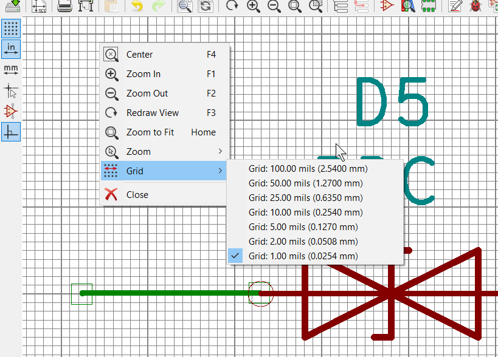The height and width of the screenshot is (357, 498).
Task: Select Grid: 50.00 mils option
Action: coord(305,183)
